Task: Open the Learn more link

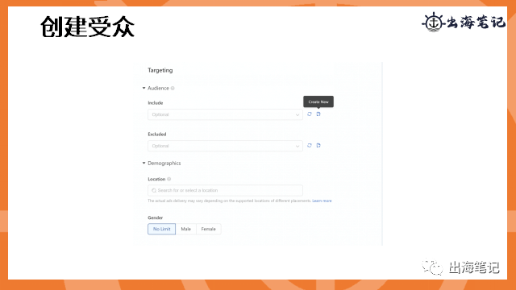Action: 322,201
